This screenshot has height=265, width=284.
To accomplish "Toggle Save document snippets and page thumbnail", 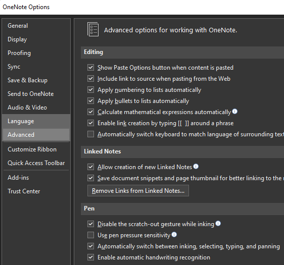I will point(90,178).
